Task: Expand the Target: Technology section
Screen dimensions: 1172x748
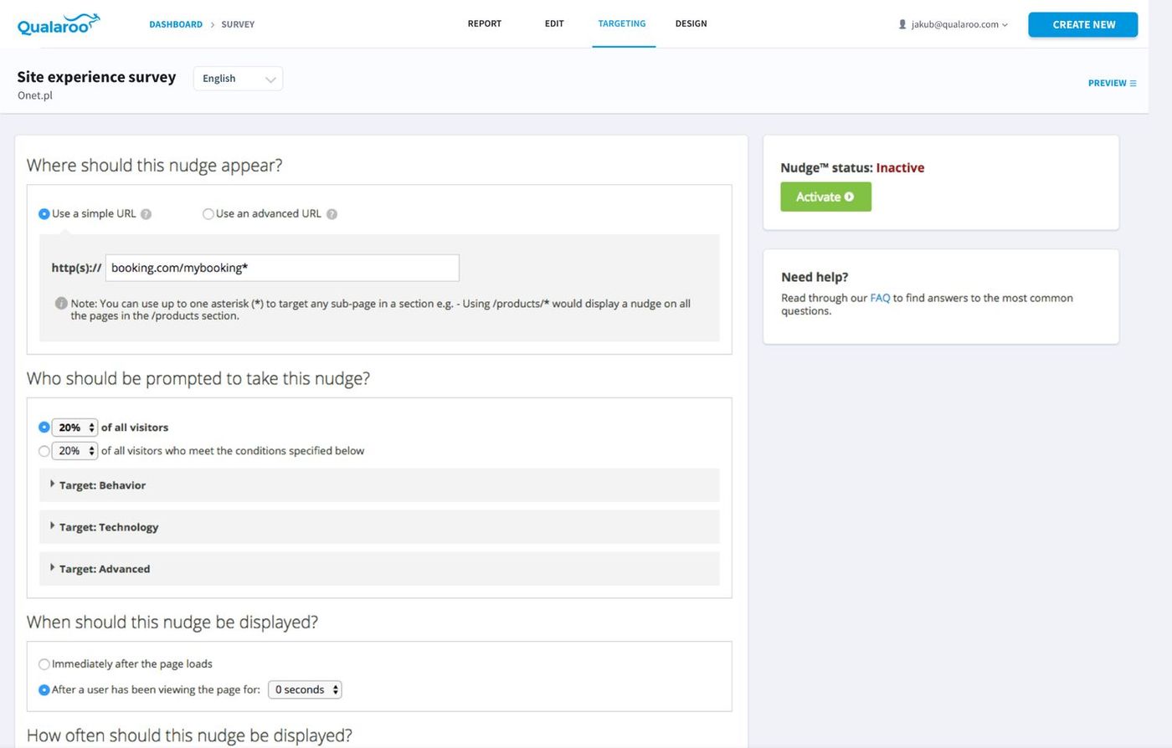Action: [108, 527]
